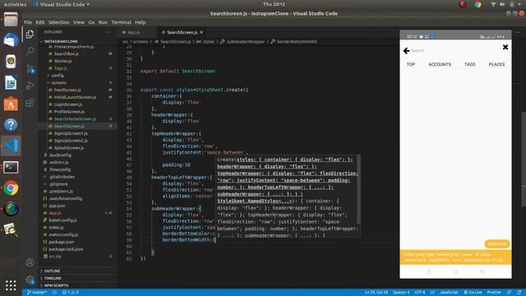The width and height of the screenshot is (526, 296).
Task: Click the yellow warning banner in emulator
Action: point(455,257)
